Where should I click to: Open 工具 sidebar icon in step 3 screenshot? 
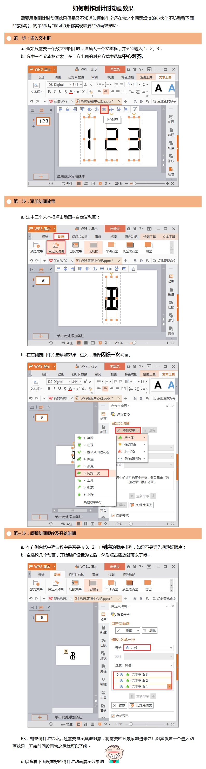[x=103, y=695]
